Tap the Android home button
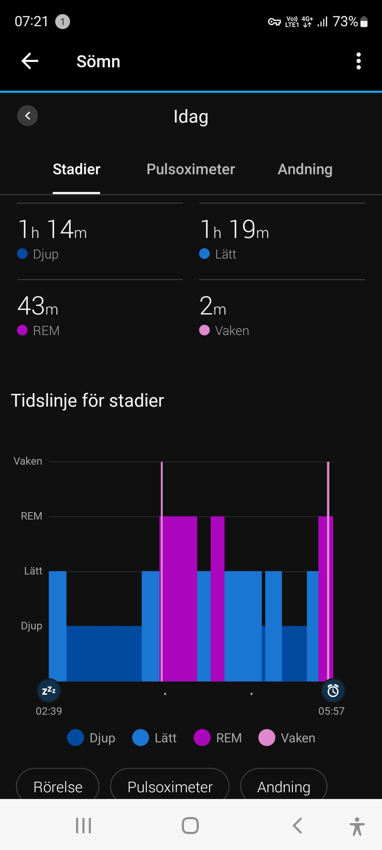382x850 pixels. tap(190, 826)
